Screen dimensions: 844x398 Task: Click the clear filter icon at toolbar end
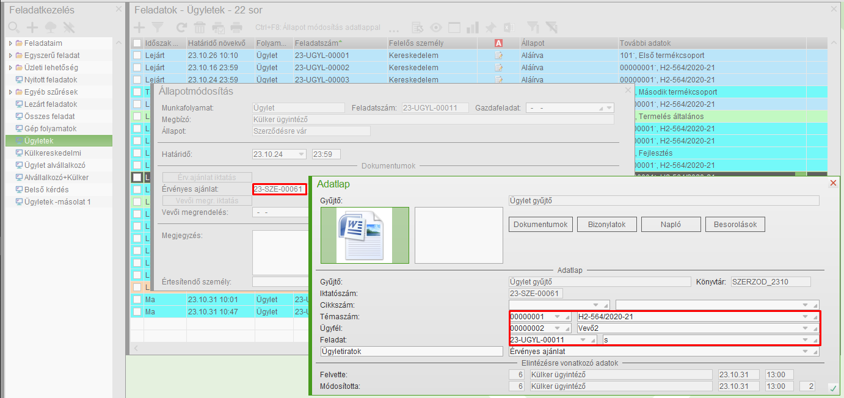[x=551, y=27]
